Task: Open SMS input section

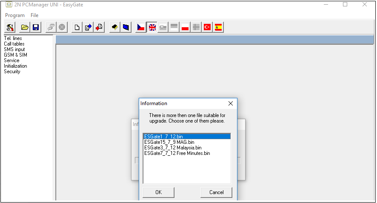Action: (x=14, y=49)
